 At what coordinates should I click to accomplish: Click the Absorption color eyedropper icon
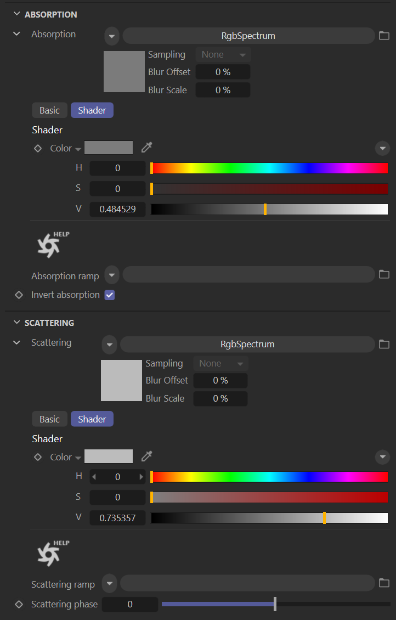(x=146, y=148)
